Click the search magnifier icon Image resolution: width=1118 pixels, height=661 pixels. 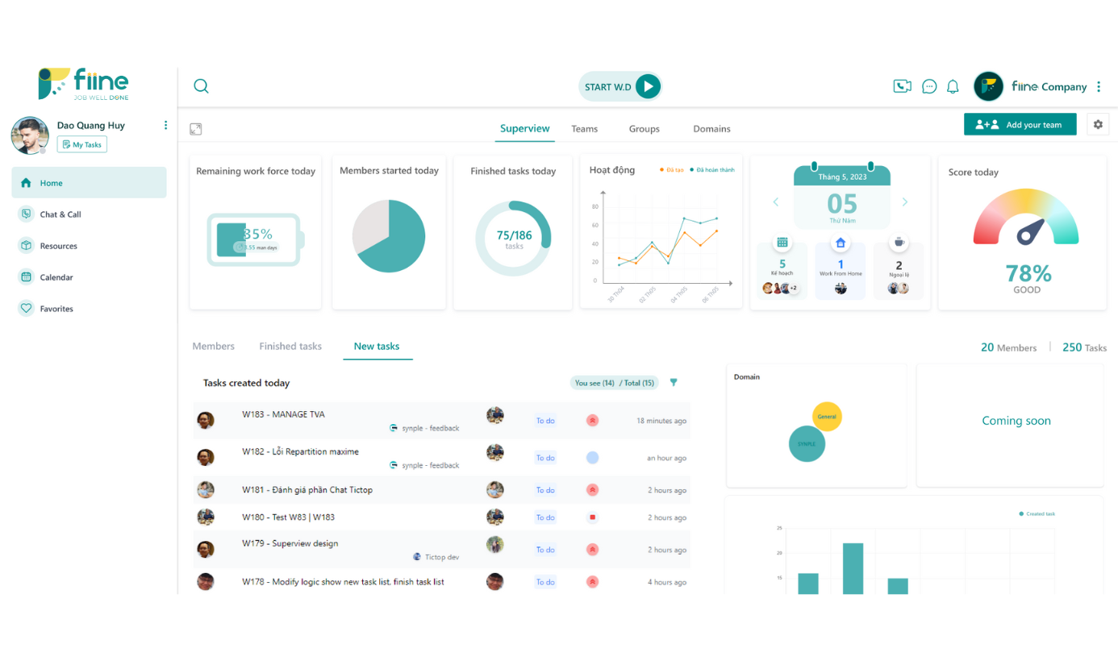click(x=201, y=86)
